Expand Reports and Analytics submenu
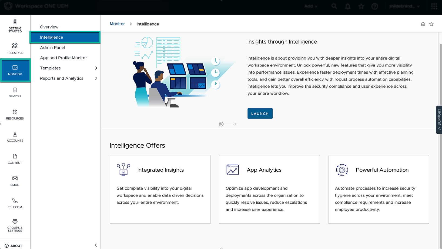 pyautogui.click(x=96, y=78)
